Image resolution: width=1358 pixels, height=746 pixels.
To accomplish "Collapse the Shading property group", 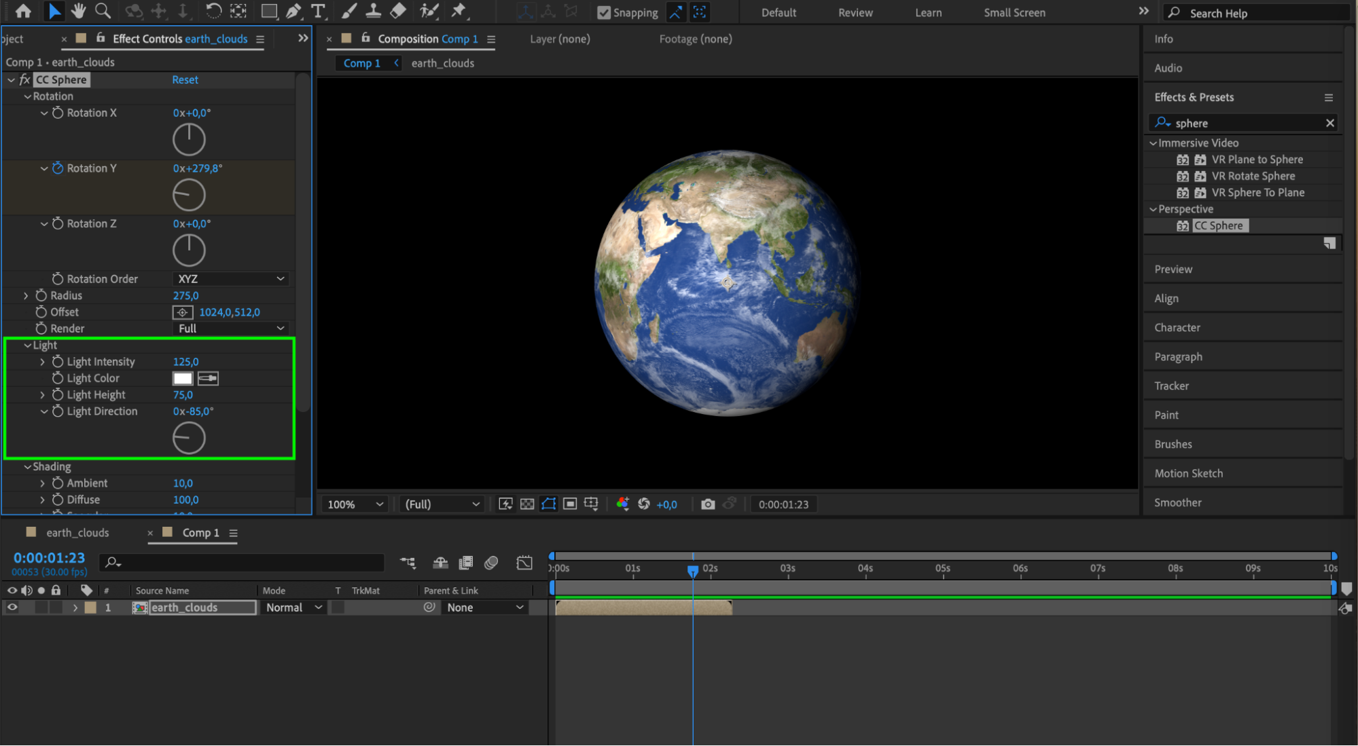I will click(28, 467).
